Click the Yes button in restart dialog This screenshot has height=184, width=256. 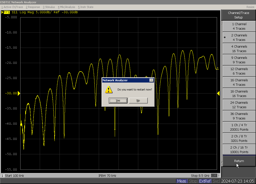pyautogui.click(x=118, y=100)
